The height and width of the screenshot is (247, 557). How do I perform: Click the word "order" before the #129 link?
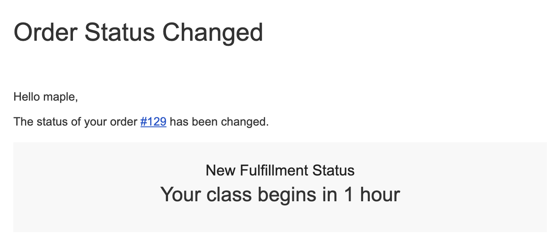(124, 122)
